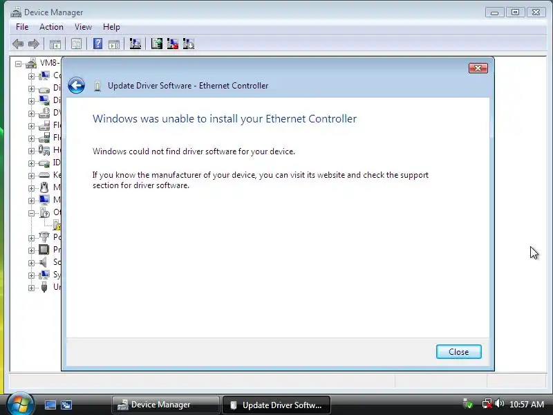553x415 pixels.
Task: Click 'Windows could not find driver software' text
Action: tap(194, 151)
